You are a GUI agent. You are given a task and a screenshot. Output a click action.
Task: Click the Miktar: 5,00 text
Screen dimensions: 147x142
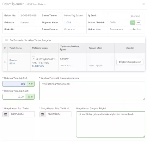[x=66, y=66]
